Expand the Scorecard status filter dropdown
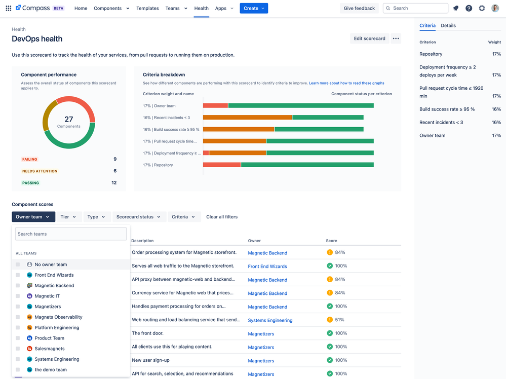Image resolution: width=506 pixels, height=379 pixels. tap(138, 217)
